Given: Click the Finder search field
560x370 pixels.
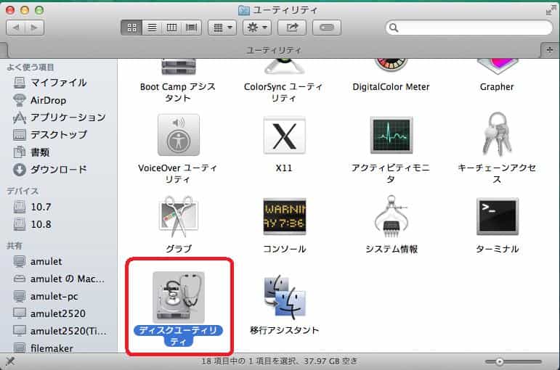Looking at the screenshot, I should coord(469,28).
